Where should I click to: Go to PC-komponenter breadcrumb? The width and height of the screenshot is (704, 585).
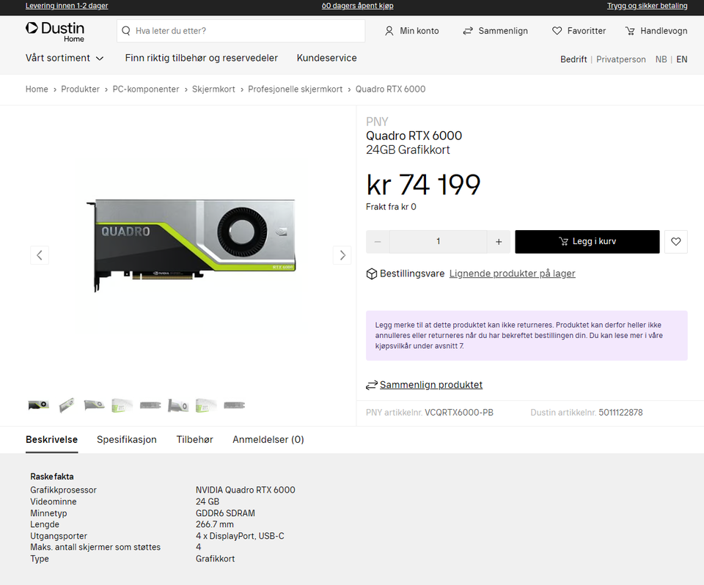click(146, 89)
